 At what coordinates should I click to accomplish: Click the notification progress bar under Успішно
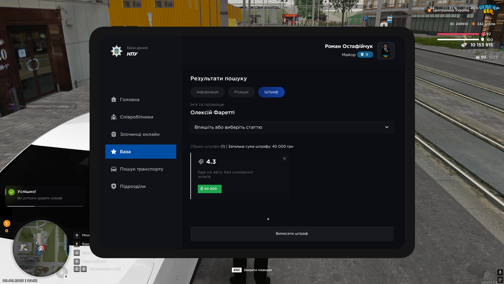point(46,206)
